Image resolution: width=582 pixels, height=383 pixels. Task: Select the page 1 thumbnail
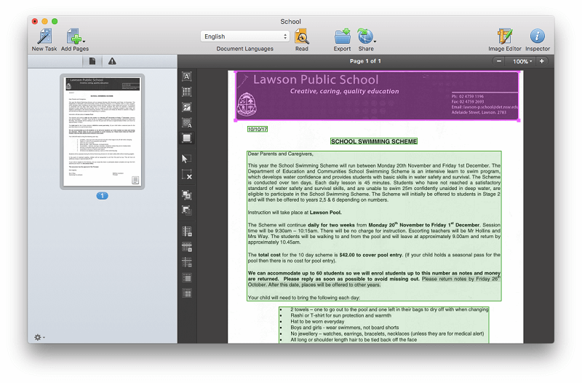click(x=102, y=132)
